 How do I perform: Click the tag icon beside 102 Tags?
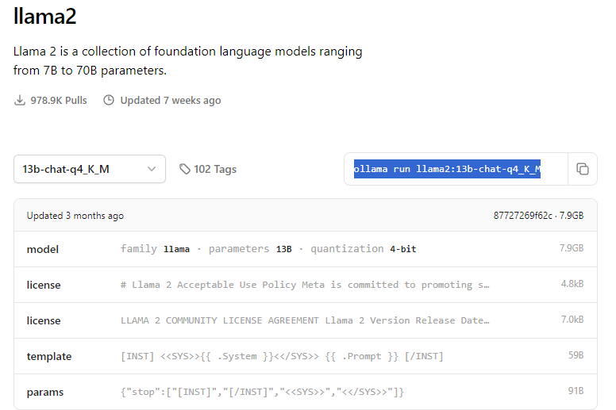[x=185, y=169]
